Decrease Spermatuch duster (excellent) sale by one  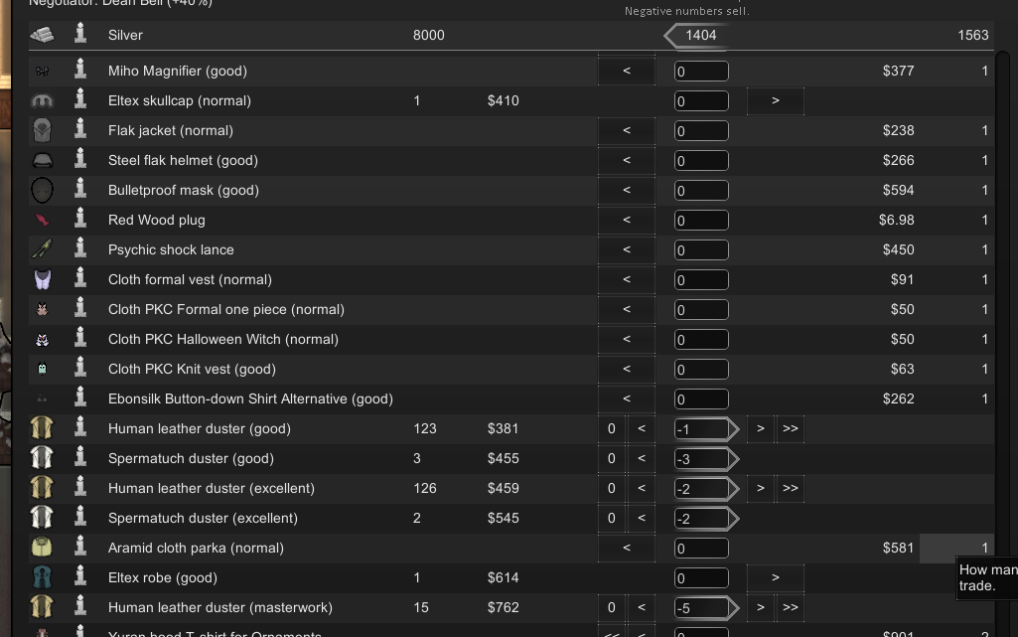point(642,518)
